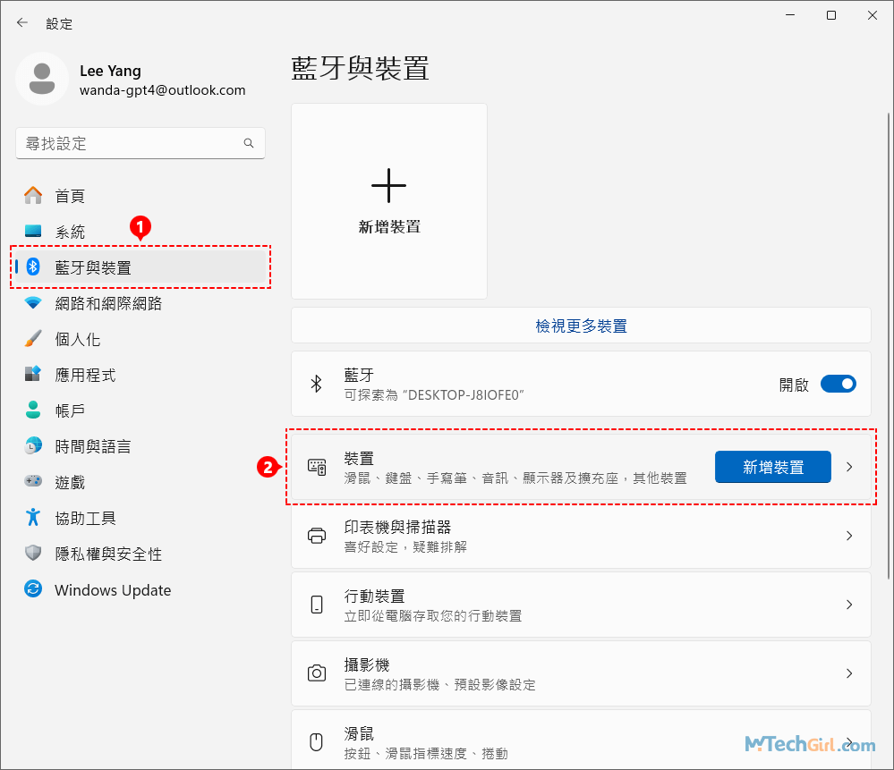Expand the 印表機與掃描器 row chevron
894x770 pixels.
[x=849, y=535]
